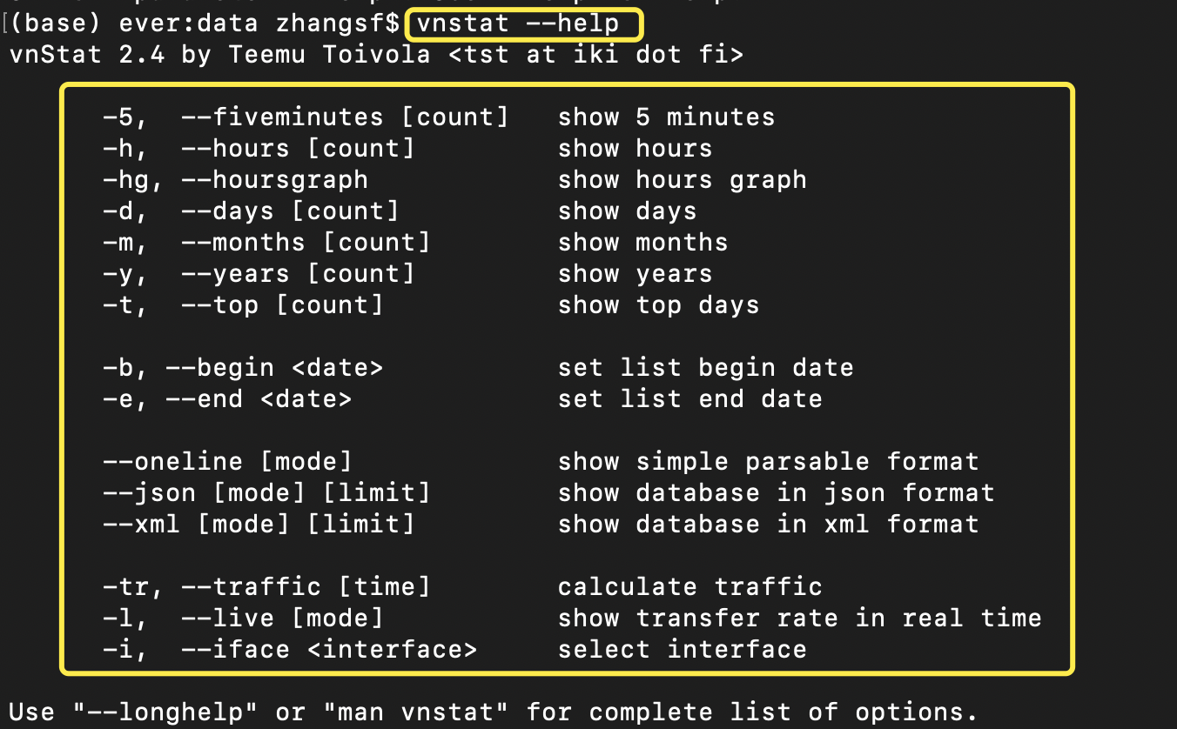The height and width of the screenshot is (729, 1177).
Task: Click the '--oneline [mode]' option
Action: click(227, 462)
